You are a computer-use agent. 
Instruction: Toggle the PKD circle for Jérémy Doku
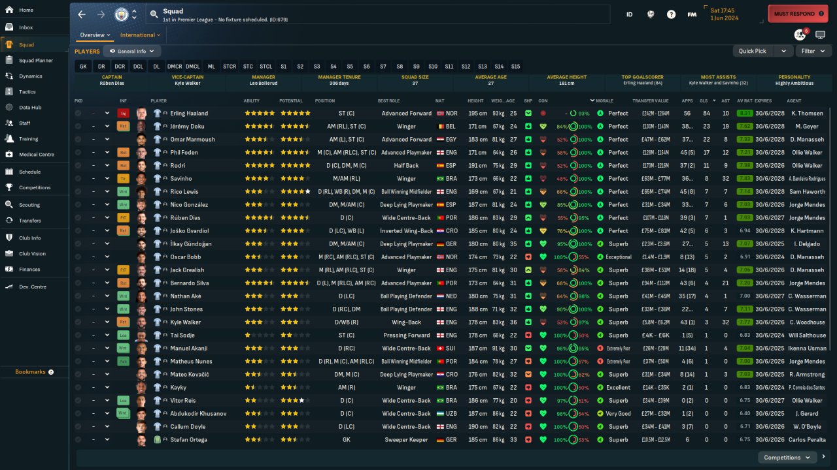pyautogui.click(x=78, y=126)
